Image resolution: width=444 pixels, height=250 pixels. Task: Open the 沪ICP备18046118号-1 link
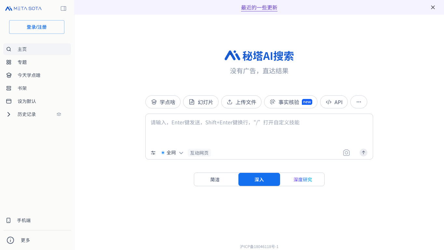click(259, 247)
